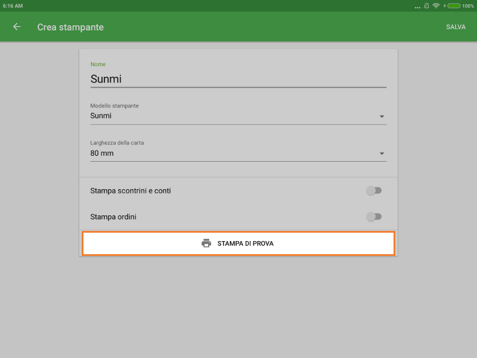477x358 pixels.
Task: Toggle Stampa scontrini e conti switch
Action: tap(374, 191)
